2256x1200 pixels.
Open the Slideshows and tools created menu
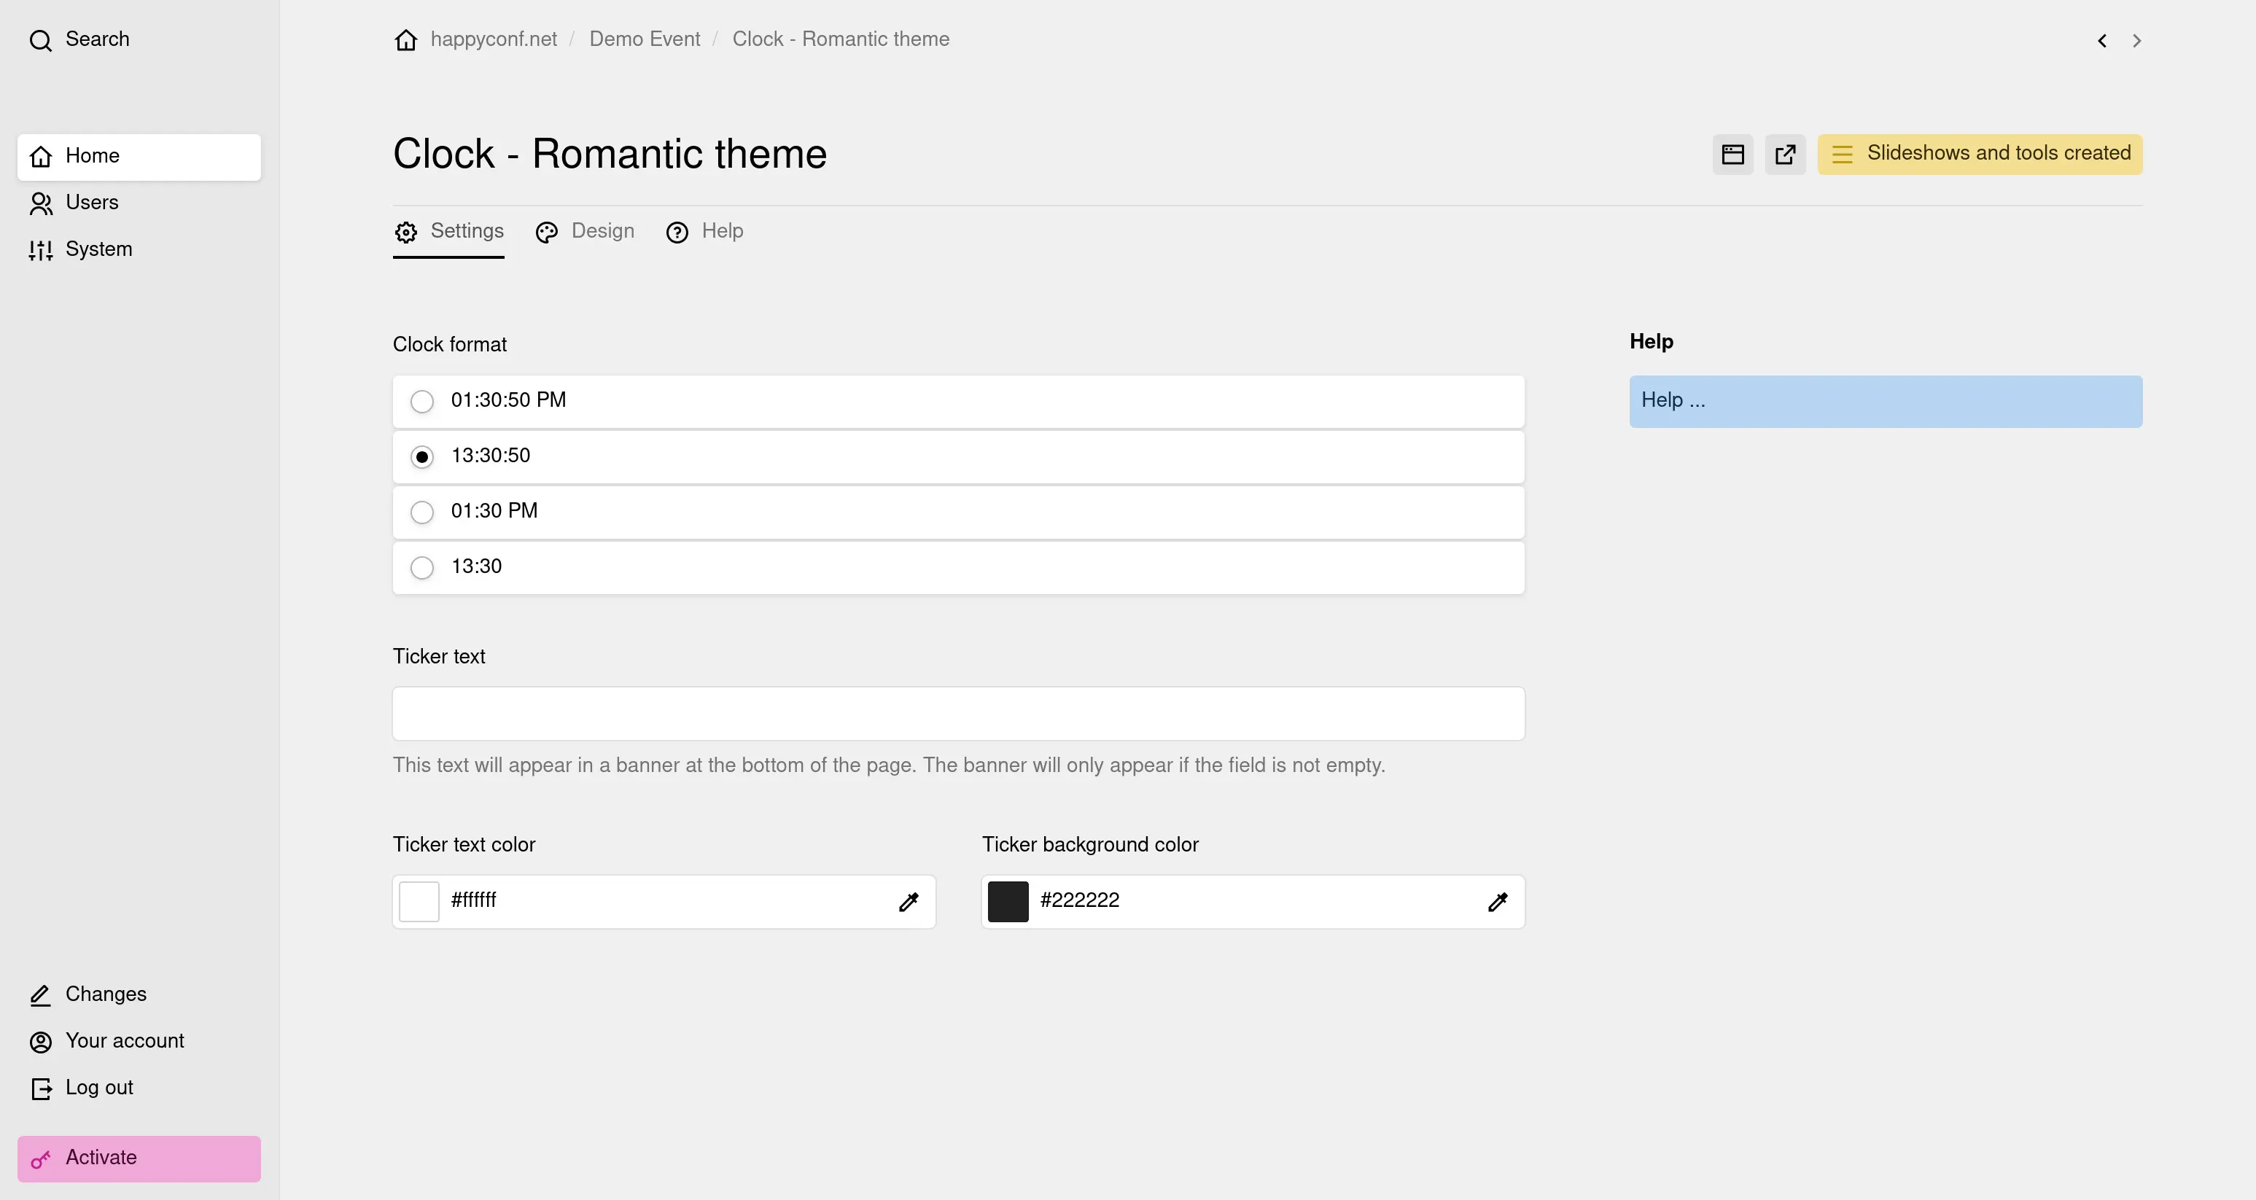[x=1979, y=154]
